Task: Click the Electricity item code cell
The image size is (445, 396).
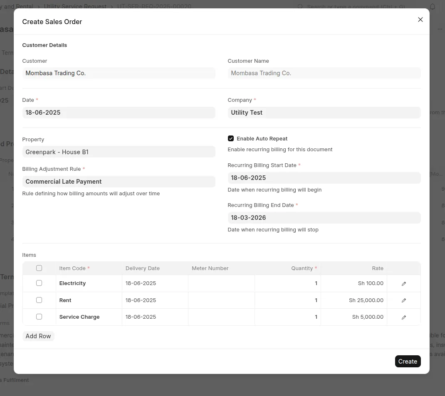Action: (89, 283)
